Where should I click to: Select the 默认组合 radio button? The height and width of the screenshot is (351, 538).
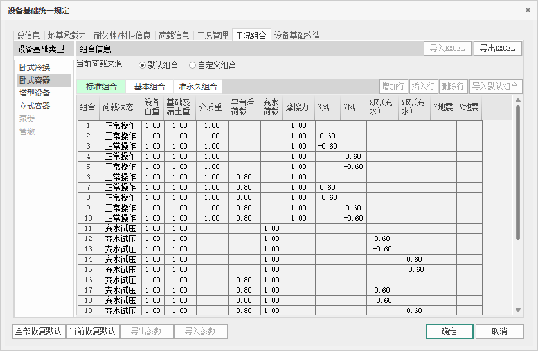pyautogui.click(x=143, y=65)
